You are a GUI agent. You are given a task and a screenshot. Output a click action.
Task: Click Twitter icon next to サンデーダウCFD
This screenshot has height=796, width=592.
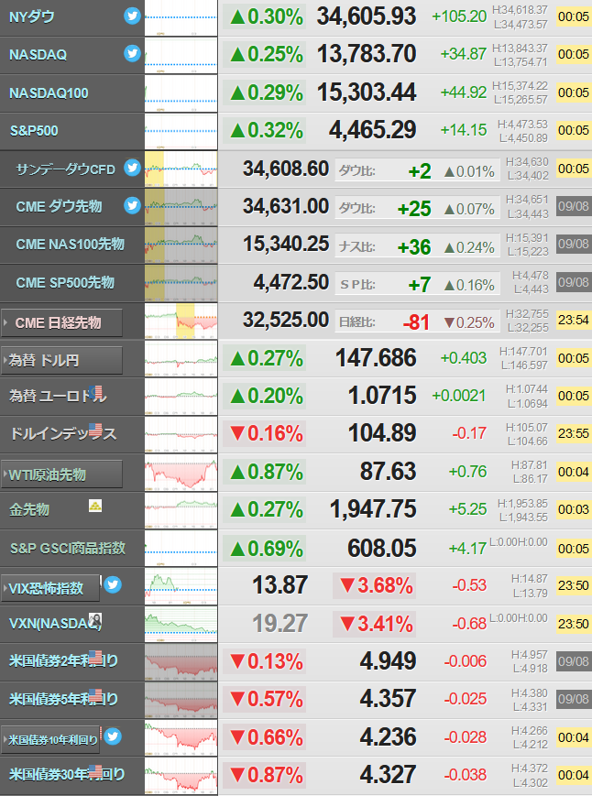click(x=133, y=168)
